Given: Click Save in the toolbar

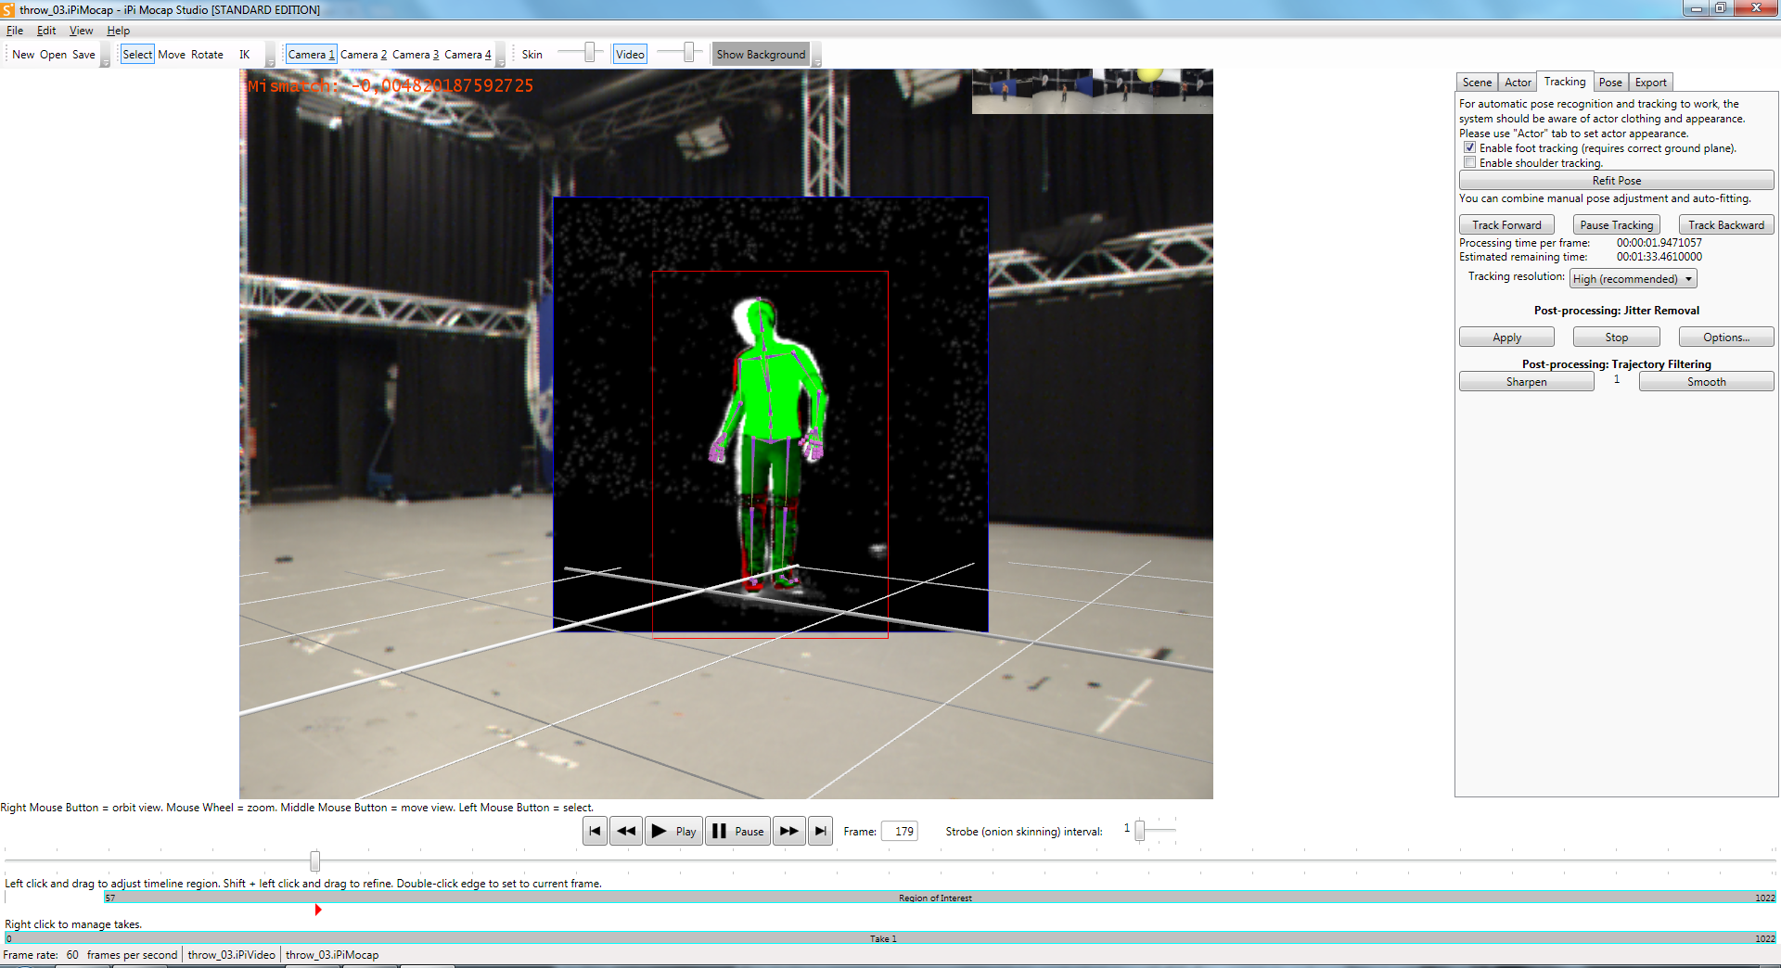Looking at the screenshot, I should point(83,55).
